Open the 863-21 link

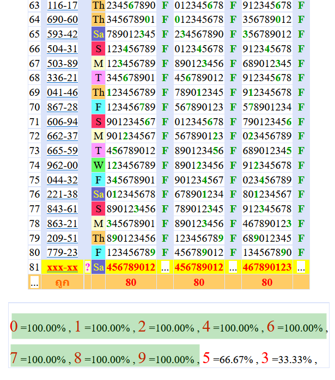62,223
